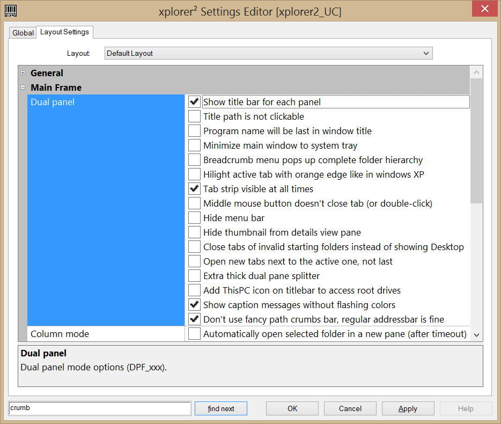501x424 pixels.
Task: Switch to the Global tab
Action: coord(23,33)
